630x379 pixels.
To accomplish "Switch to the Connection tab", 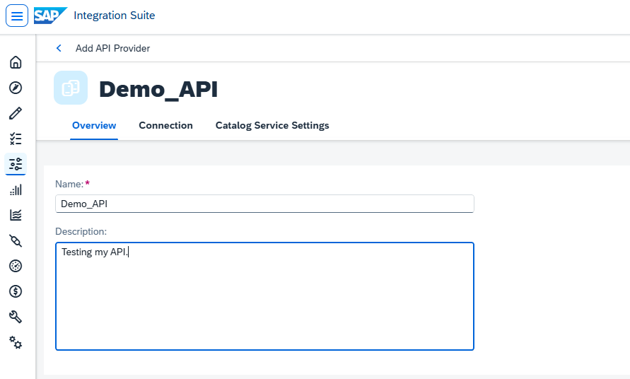I will (165, 125).
